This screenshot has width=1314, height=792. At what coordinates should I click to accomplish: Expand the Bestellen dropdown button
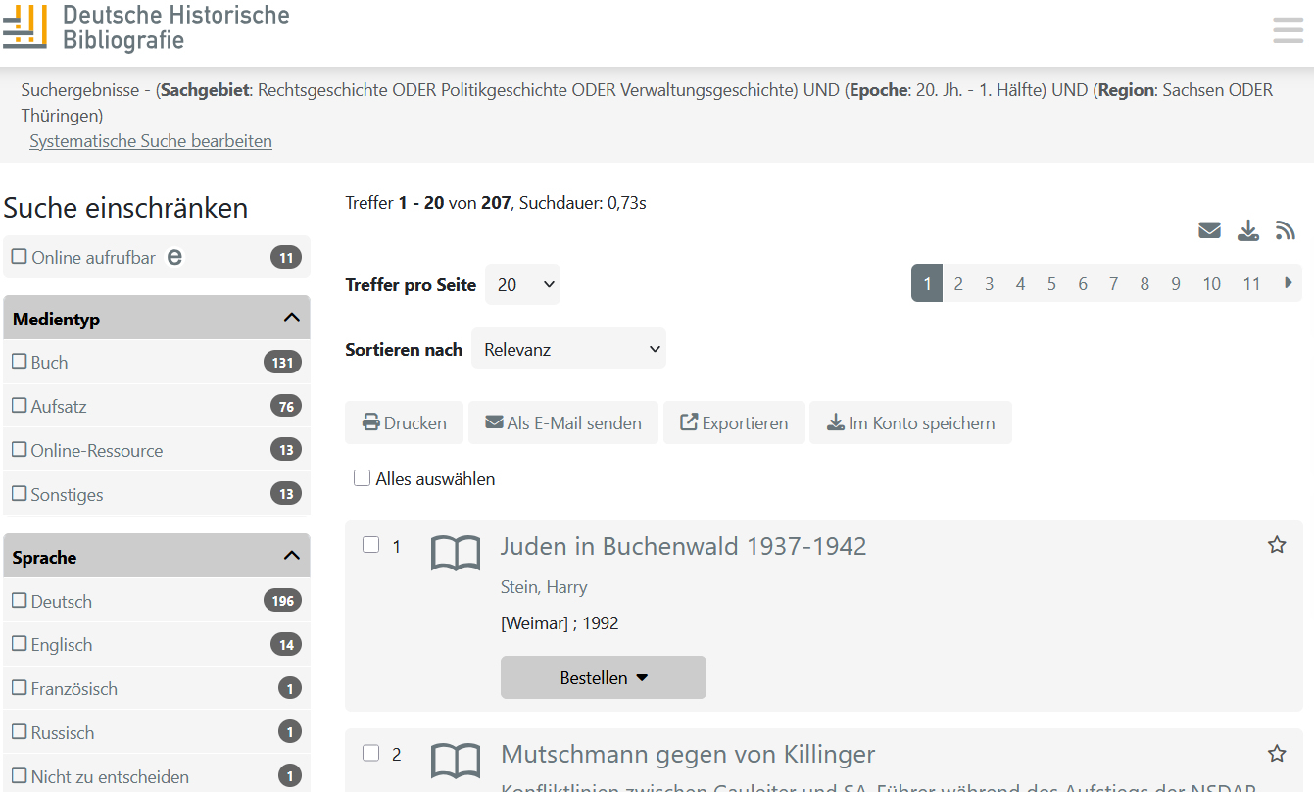[x=603, y=677]
